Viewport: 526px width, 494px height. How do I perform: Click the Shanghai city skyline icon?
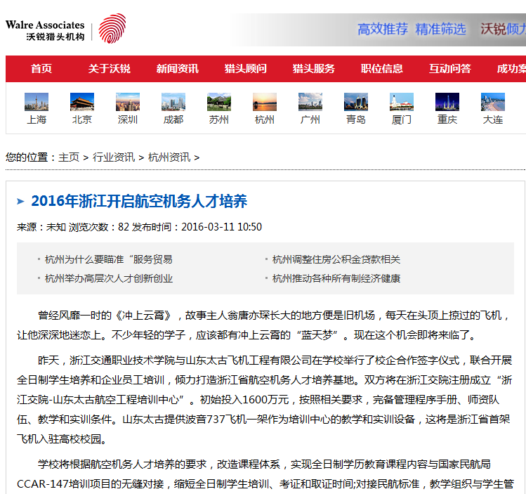pos(37,102)
